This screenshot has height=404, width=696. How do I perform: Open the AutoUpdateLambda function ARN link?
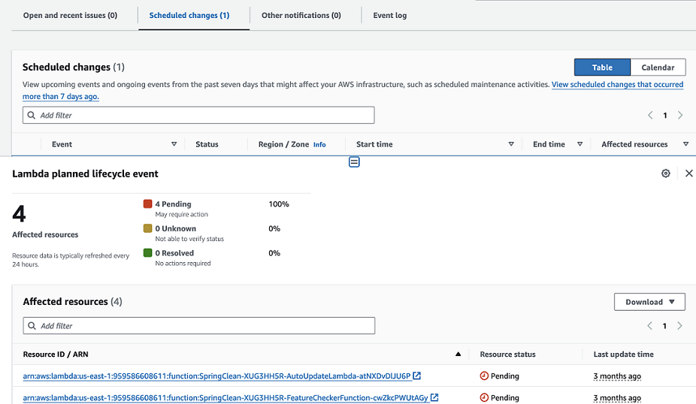click(216, 376)
